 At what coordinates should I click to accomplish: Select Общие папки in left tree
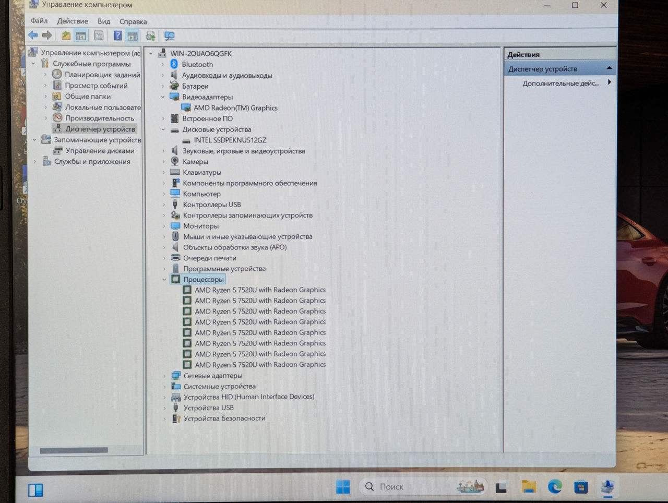pyautogui.click(x=88, y=97)
